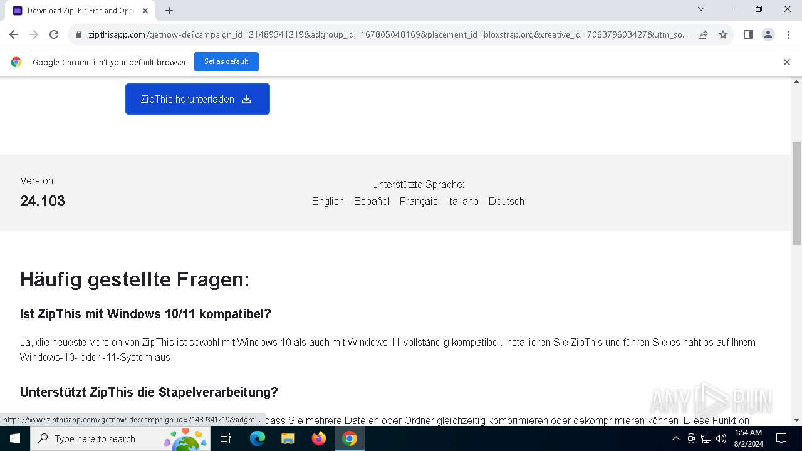Click ZipThis herunterladen download button
This screenshot has height=451, width=802.
[197, 99]
